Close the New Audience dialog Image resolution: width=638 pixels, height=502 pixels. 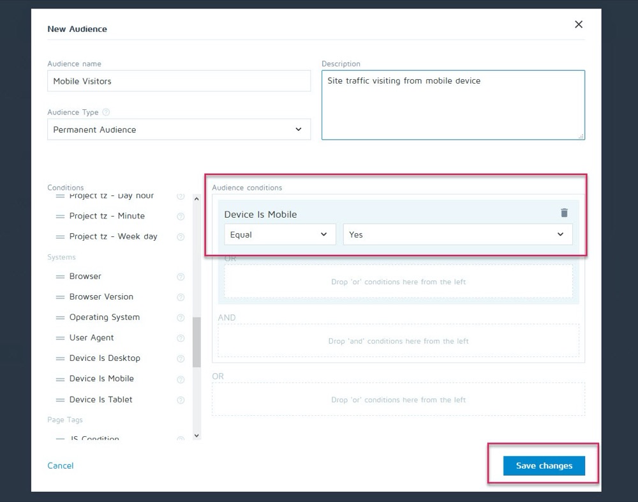(579, 24)
